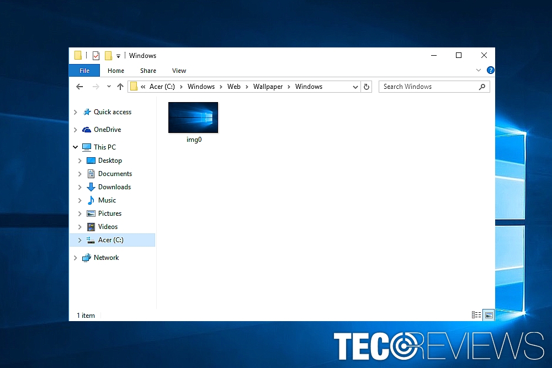Minimize the Windows explorer window
552x368 pixels.
pos(434,55)
